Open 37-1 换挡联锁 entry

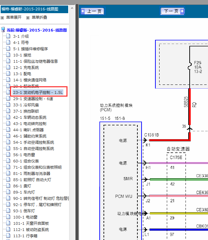[x=26, y=111]
